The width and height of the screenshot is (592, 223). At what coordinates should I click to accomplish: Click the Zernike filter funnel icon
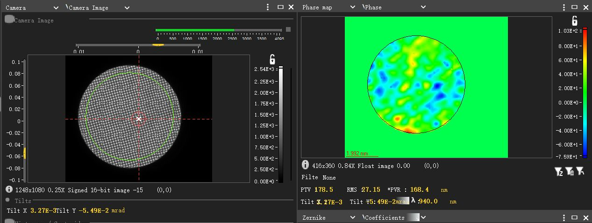tap(559, 172)
